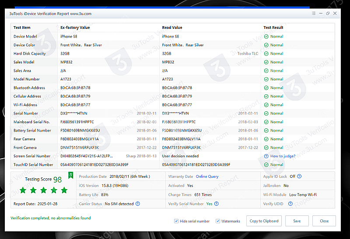Click the Model Number Normal check icon
This screenshot has height=239, width=350.
[x=266, y=80]
